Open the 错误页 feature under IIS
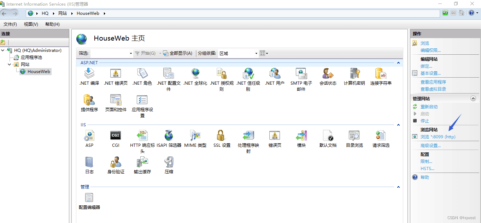The image size is (481, 223). click(x=275, y=139)
